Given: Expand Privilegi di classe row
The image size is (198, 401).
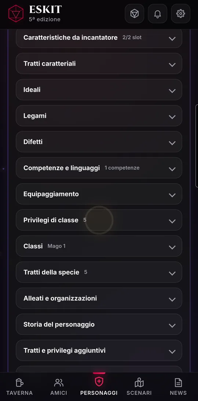Looking at the screenshot, I should pyautogui.click(x=99, y=220).
